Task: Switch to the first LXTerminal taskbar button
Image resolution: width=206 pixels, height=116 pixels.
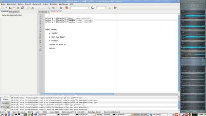Action: point(66,115)
